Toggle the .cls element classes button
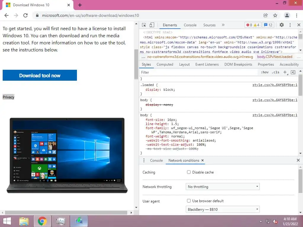This screenshot has height=227, width=303. (275, 72)
